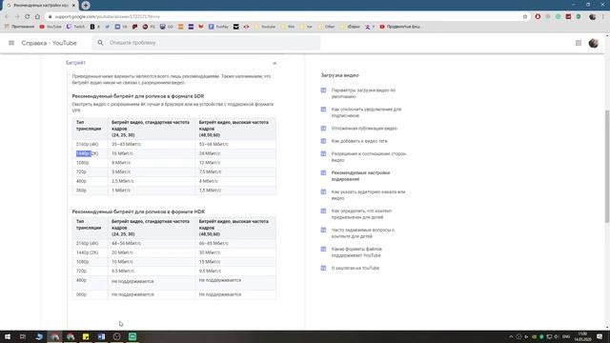Open the Word taskbar app
The width and height of the screenshot is (610, 343).
click(101, 336)
